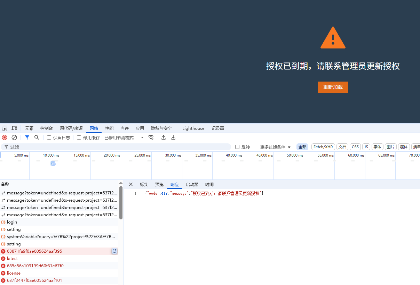Image resolution: width=420 pixels, height=285 pixels.
Task: Open the 性能 tab
Action: coord(109,128)
